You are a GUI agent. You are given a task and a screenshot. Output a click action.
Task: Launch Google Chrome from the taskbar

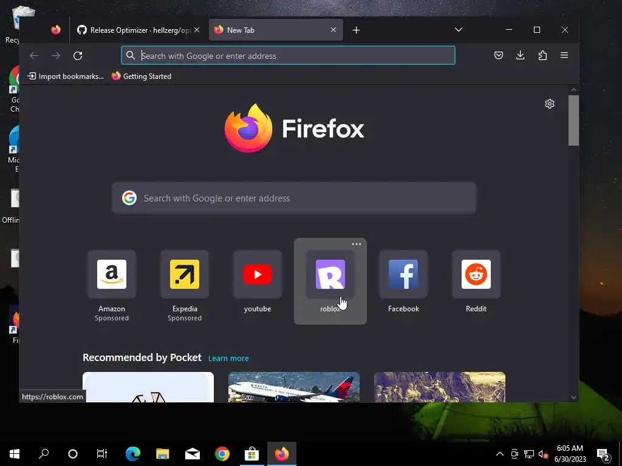point(222,454)
